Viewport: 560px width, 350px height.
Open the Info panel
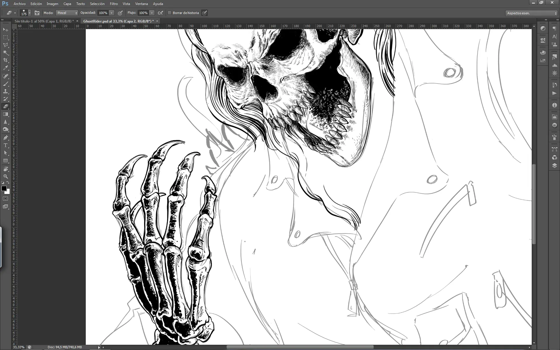(554, 105)
